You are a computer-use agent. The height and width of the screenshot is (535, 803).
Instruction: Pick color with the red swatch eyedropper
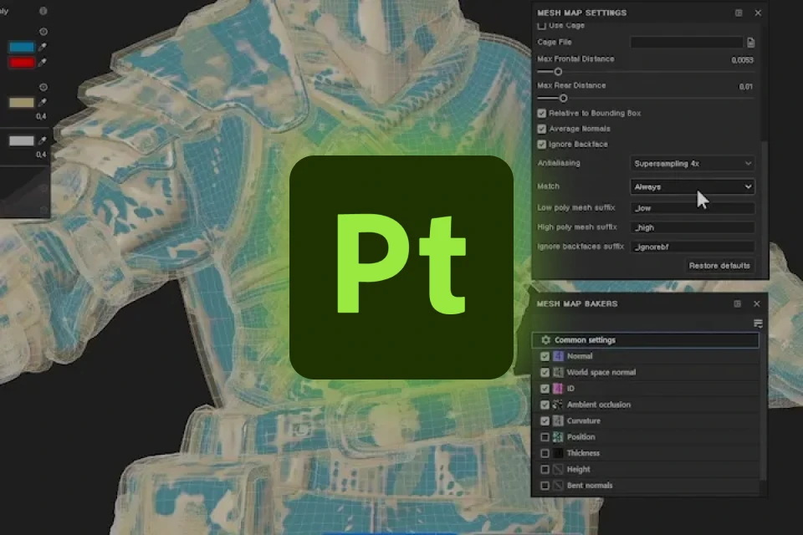point(43,63)
